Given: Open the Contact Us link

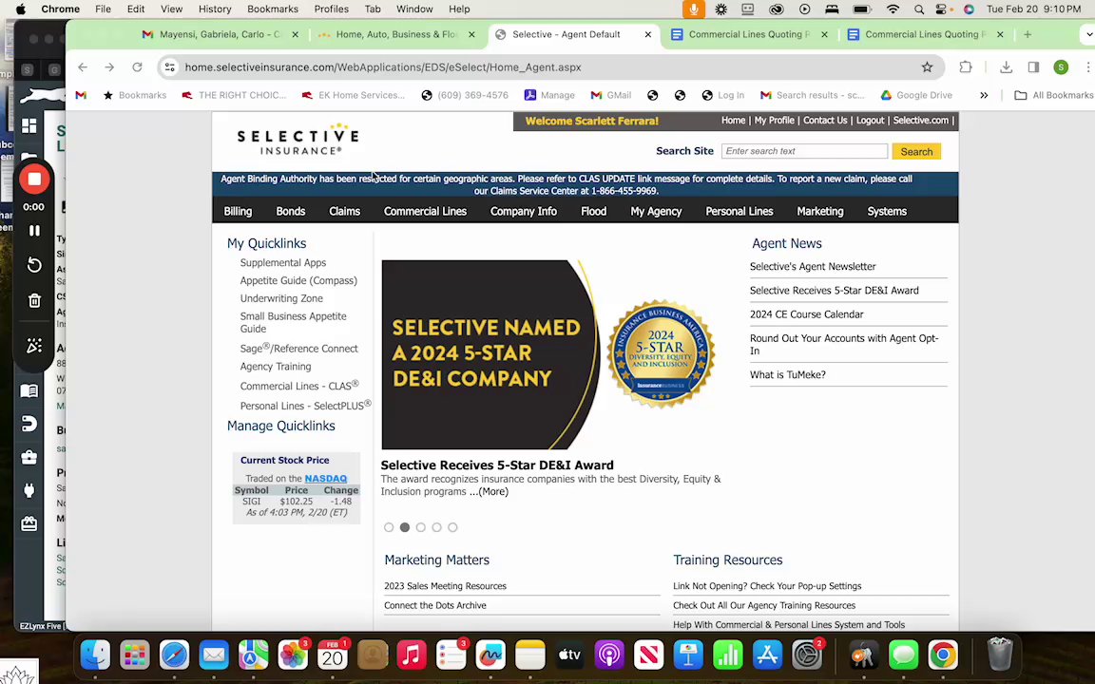Looking at the screenshot, I should click(825, 120).
